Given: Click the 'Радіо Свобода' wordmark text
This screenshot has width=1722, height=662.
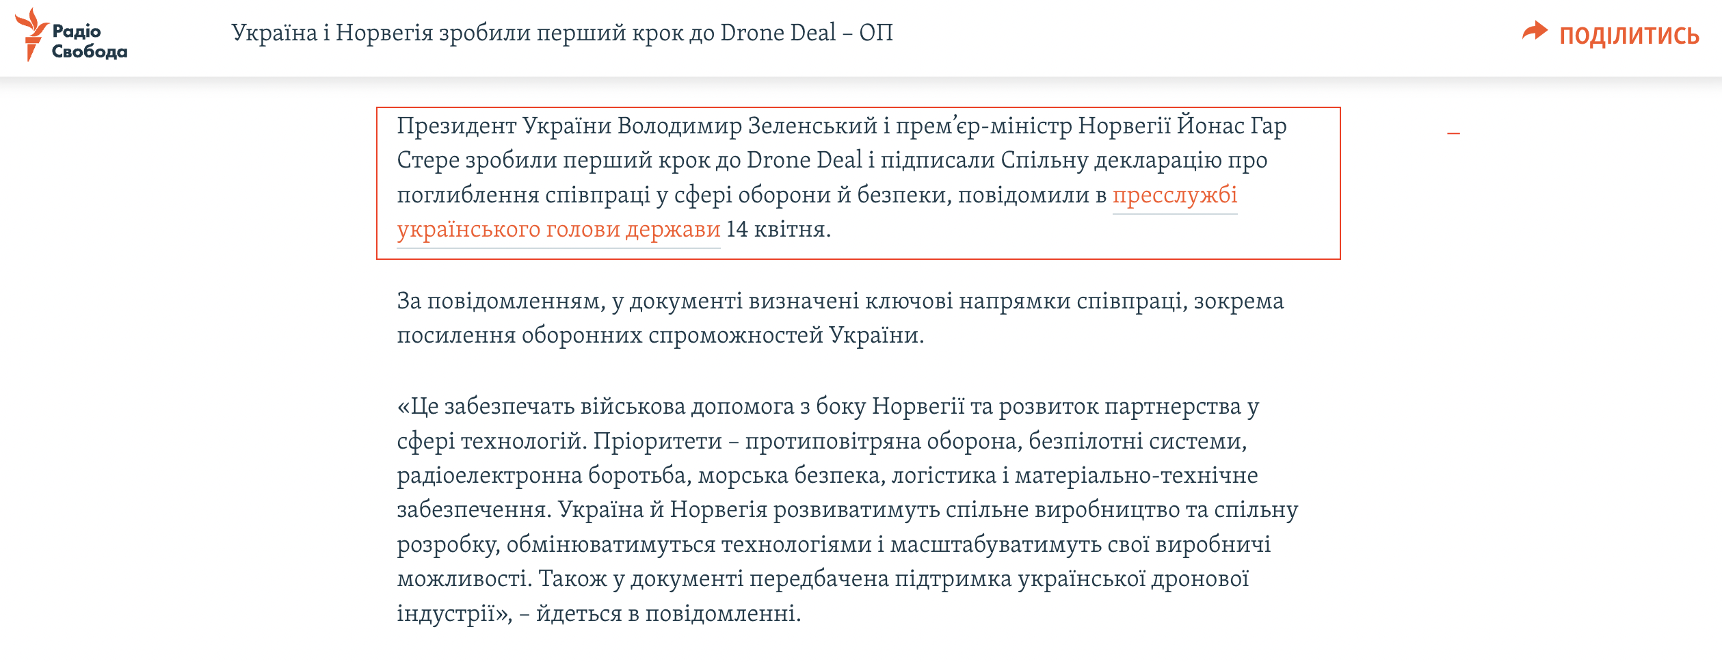Looking at the screenshot, I should [x=90, y=41].
